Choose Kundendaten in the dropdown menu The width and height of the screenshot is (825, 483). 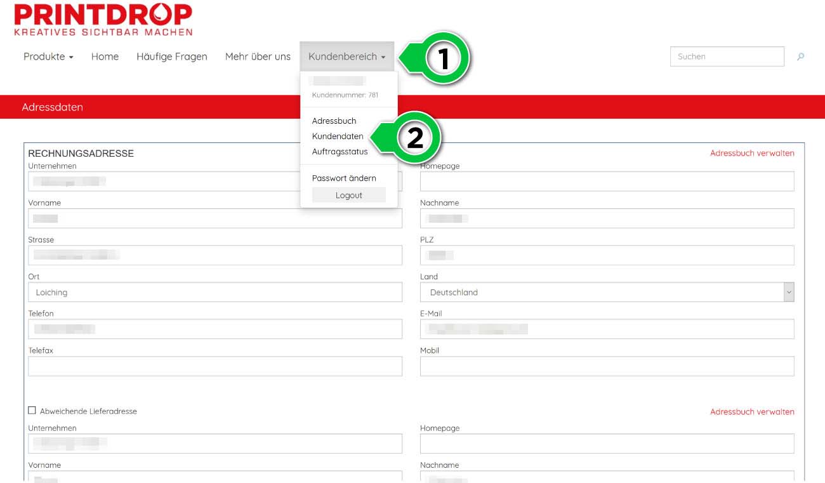338,136
